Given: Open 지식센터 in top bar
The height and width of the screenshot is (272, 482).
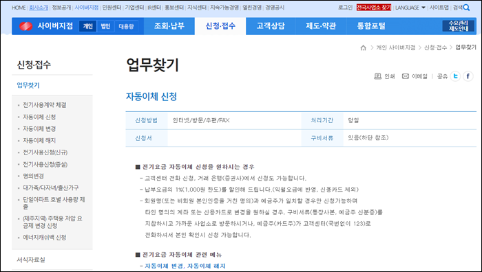Looking at the screenshot, I should [197, 8].
